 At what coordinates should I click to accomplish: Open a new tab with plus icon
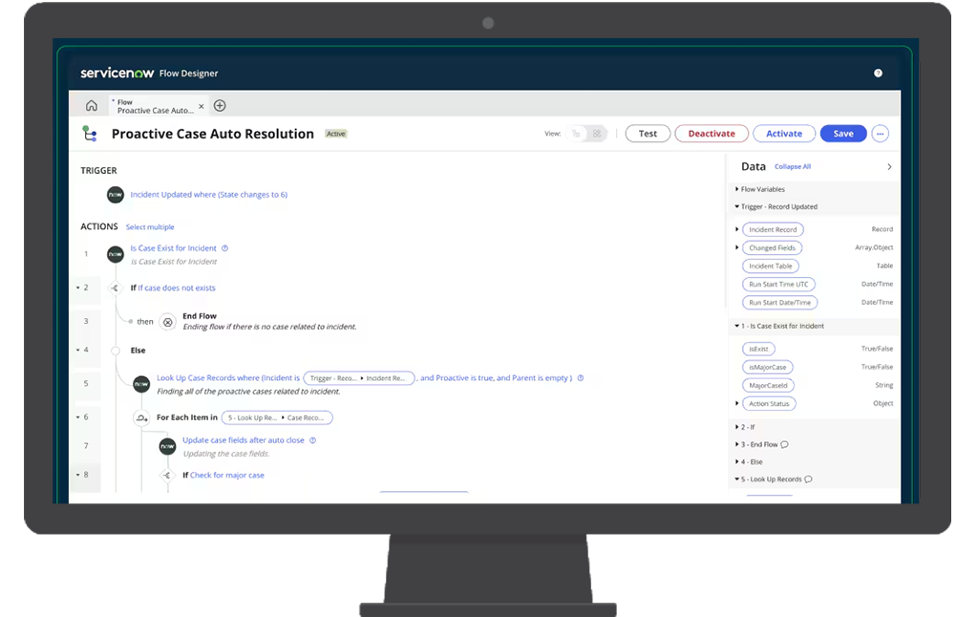click(x=220, y=105)
